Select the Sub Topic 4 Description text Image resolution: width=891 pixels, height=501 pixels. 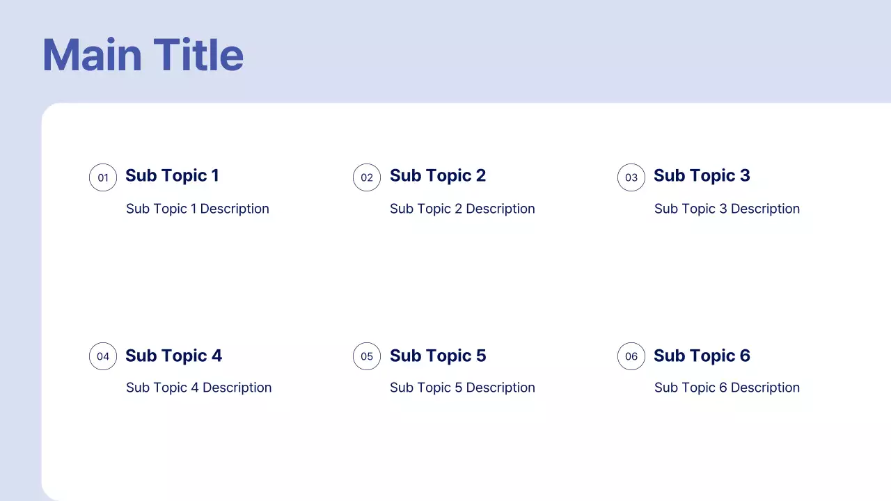[x=198, y=388]
